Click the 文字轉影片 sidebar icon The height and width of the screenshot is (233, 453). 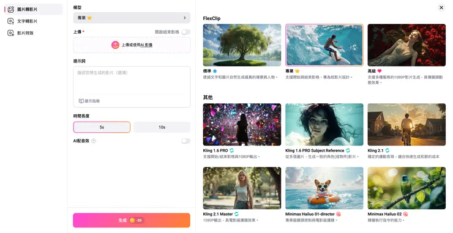pos(10,21)
